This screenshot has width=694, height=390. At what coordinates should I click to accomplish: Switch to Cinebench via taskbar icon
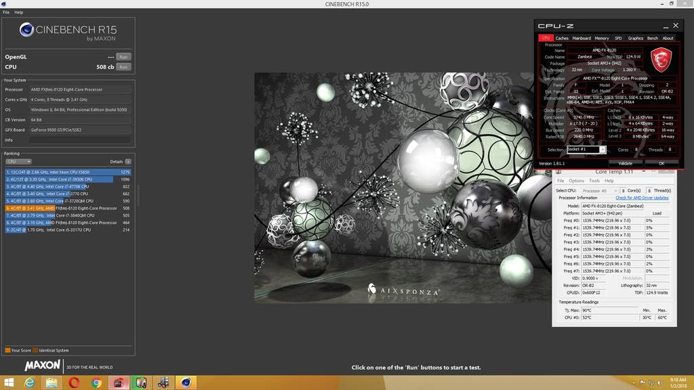point(184,383)
